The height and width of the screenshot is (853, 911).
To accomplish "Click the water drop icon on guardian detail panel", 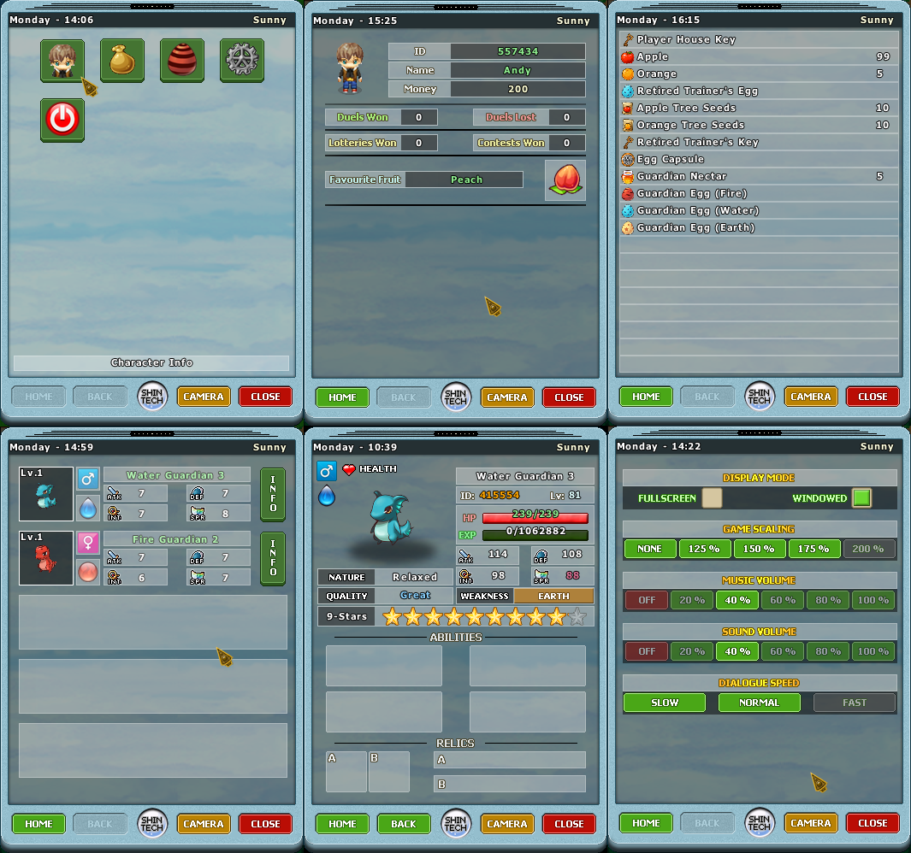I will tap(327, 496).
